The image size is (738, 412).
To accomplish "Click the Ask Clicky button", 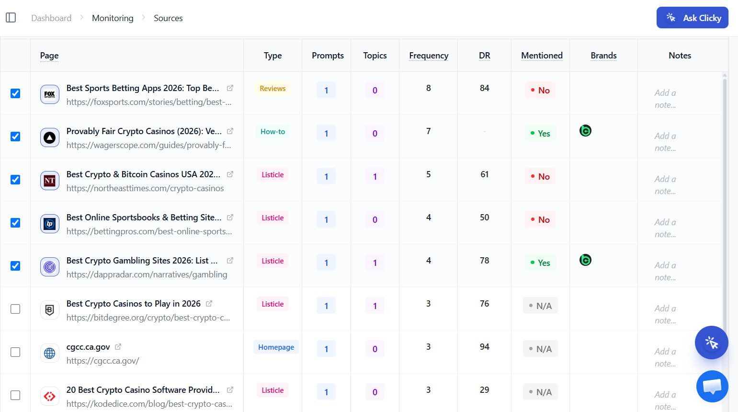I will click(x=692, y=18).
